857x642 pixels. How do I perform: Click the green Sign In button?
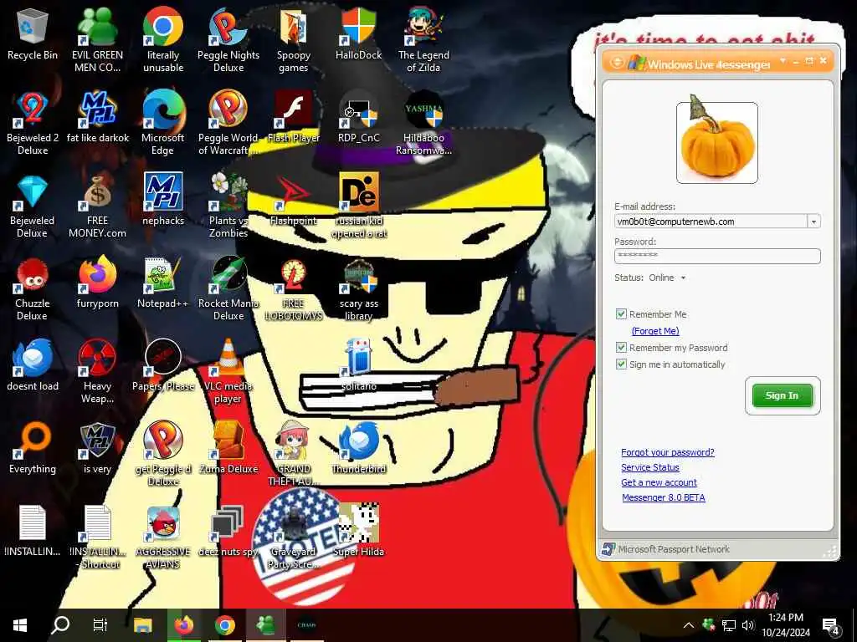(783, 395)
